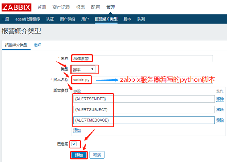Toggle the 已启用 checkbox
The width and height of the screenshot is (227, 162).
[74, 144]
